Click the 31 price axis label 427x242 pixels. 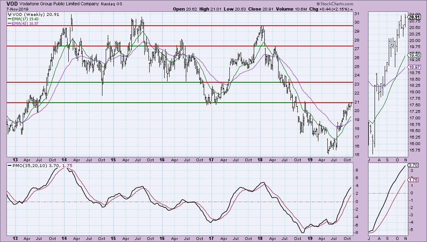[357, 13]
